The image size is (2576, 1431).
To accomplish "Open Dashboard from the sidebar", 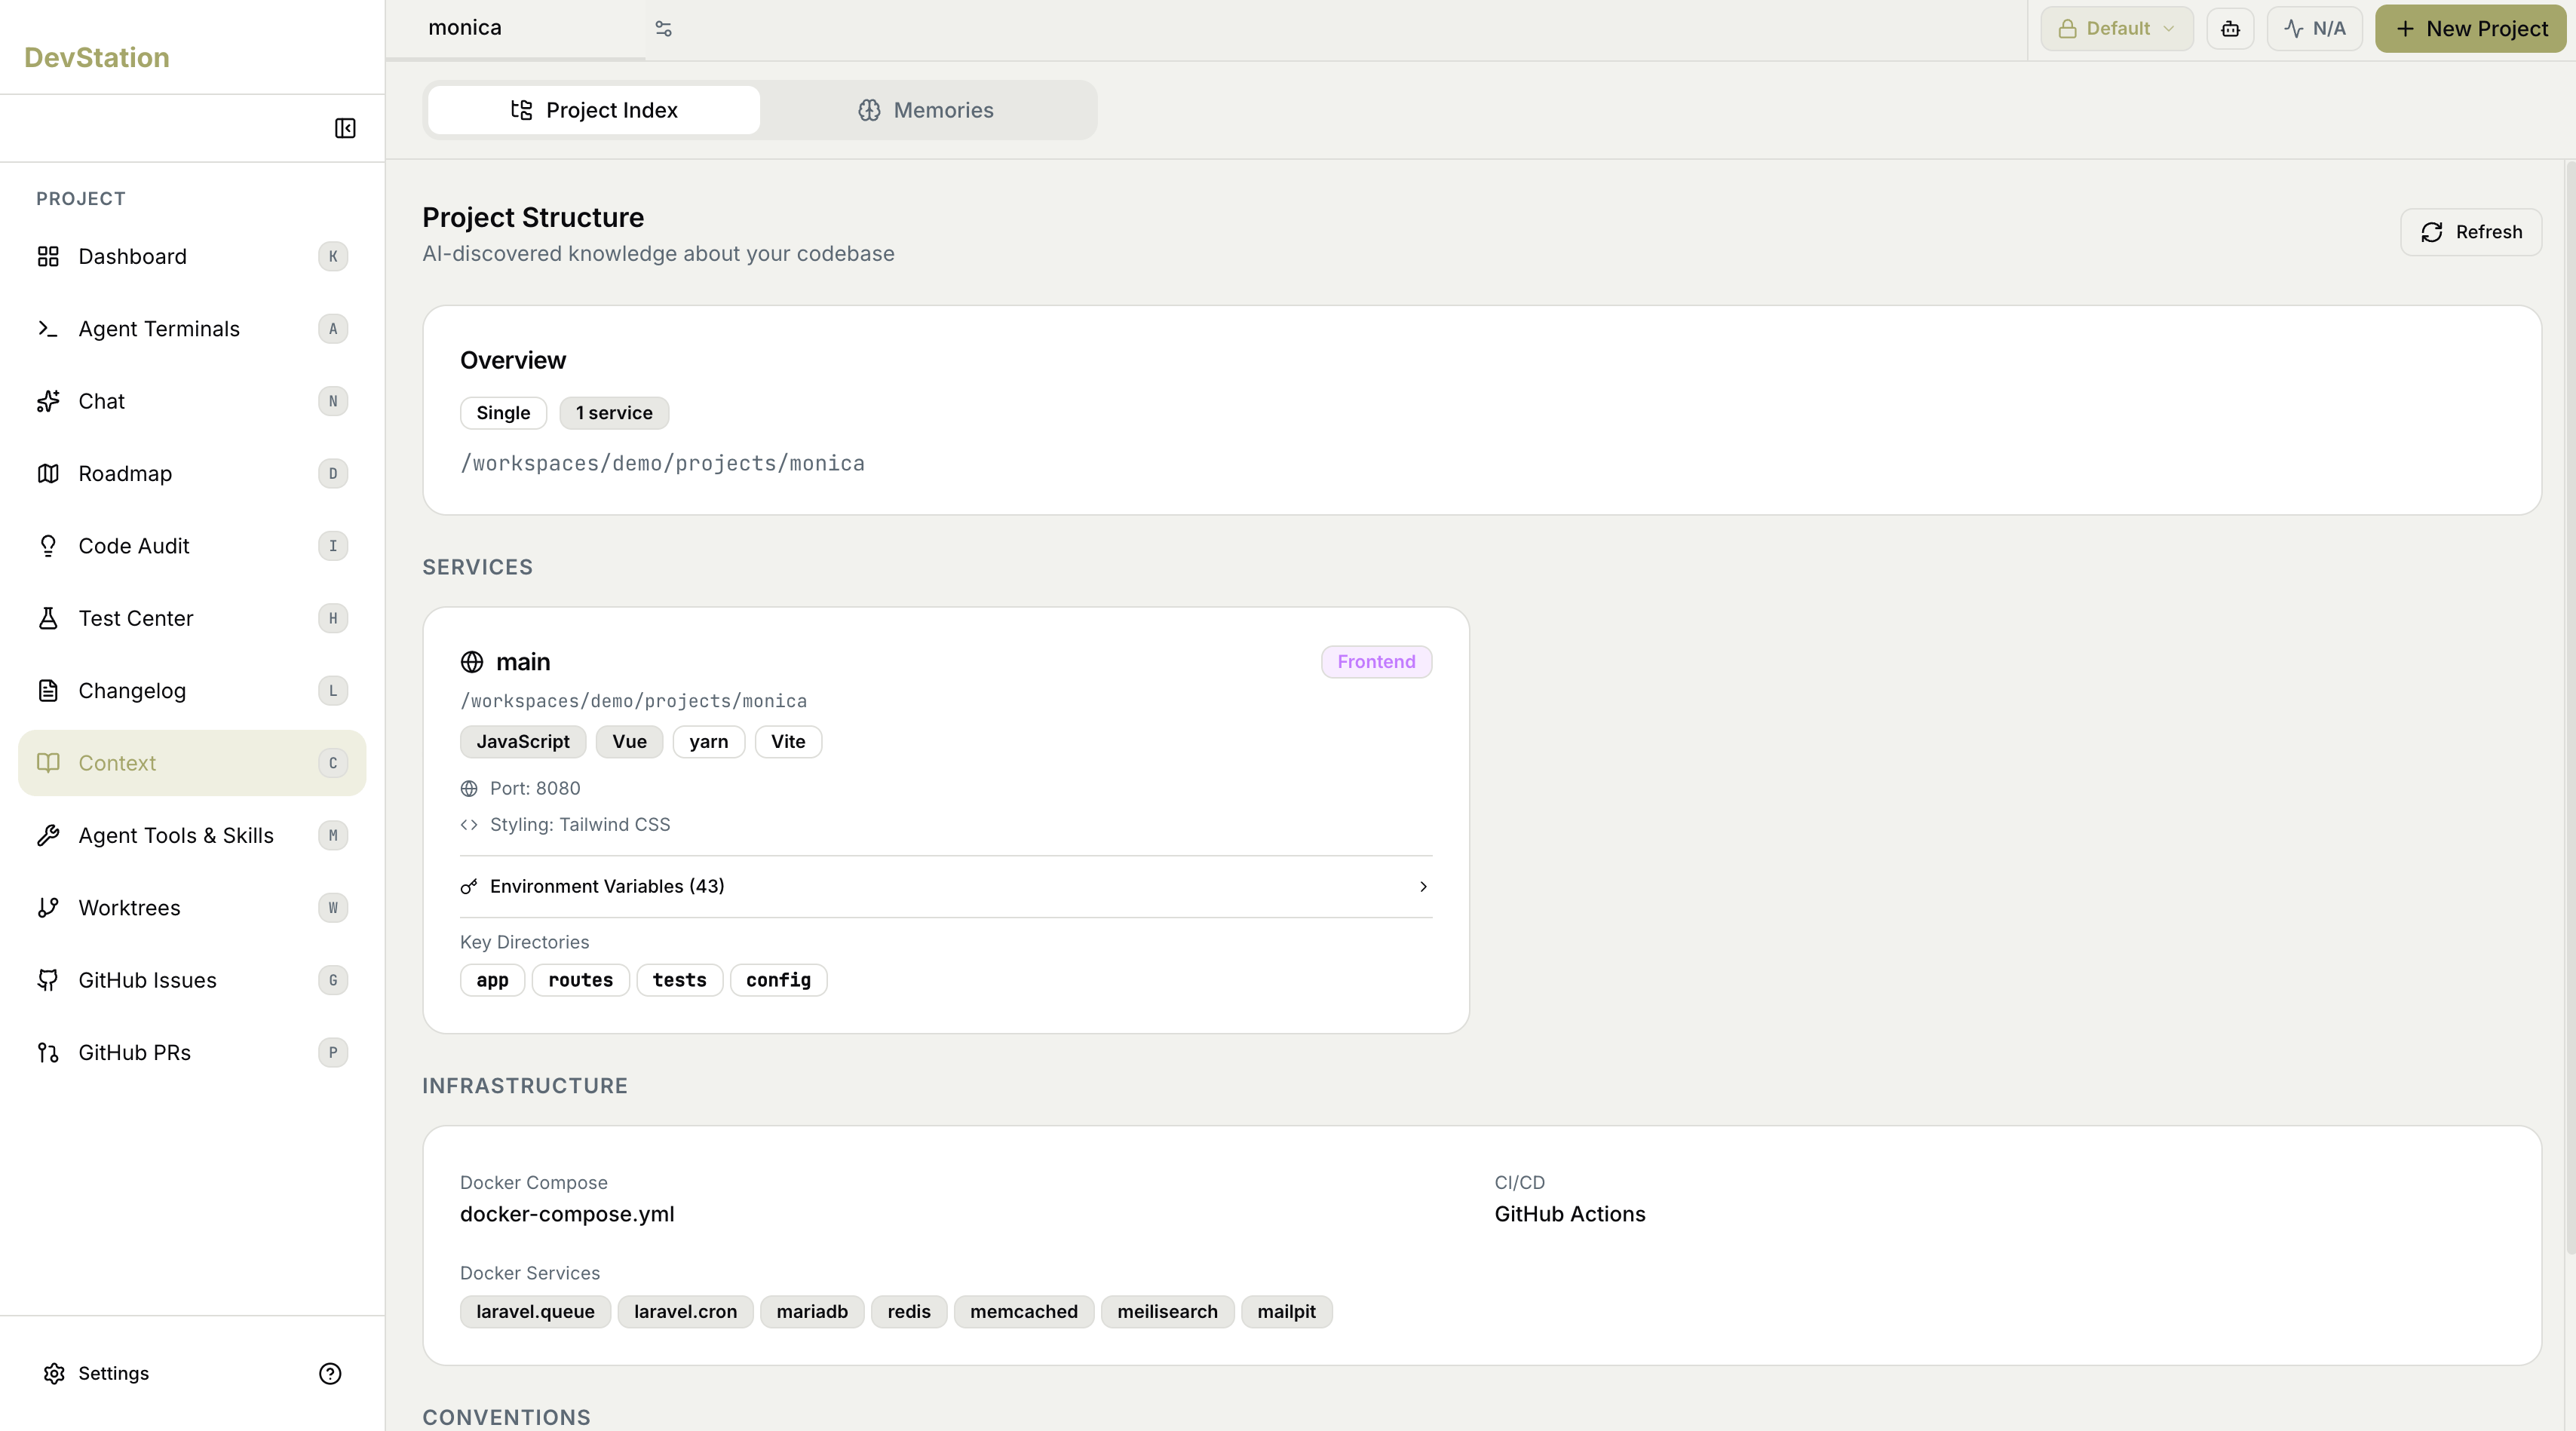I will pos(192,256).
